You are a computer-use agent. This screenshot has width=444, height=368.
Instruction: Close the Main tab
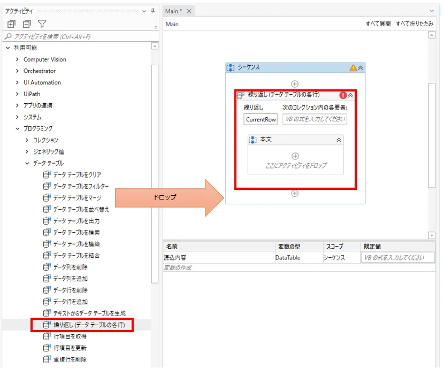point(189,11)
